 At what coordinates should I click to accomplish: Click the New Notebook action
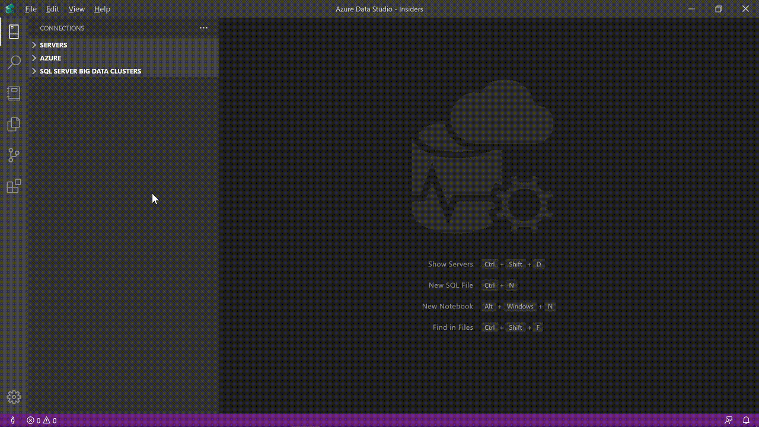[x=448, y=306]
